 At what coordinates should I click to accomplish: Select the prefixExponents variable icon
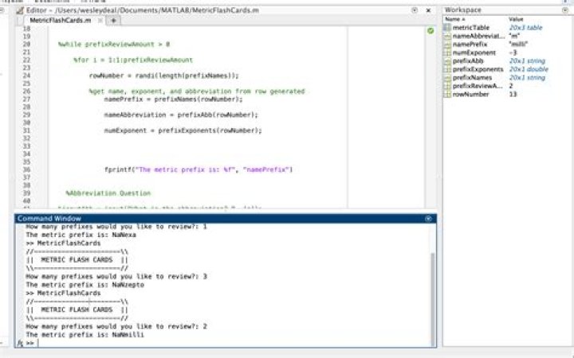[x=447, y=69]
